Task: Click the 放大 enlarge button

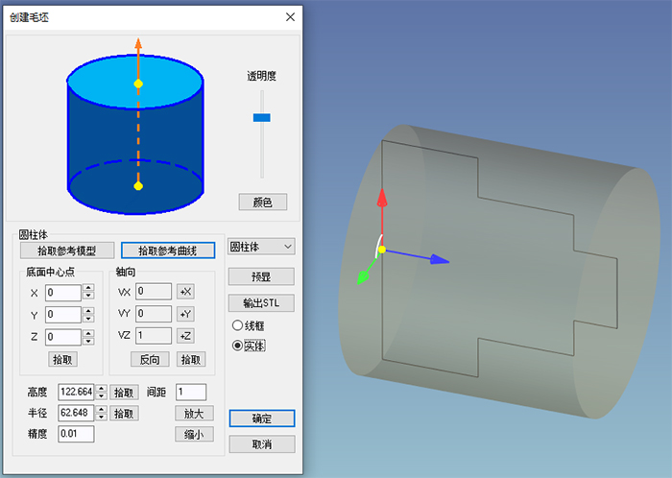Action: 194,414
